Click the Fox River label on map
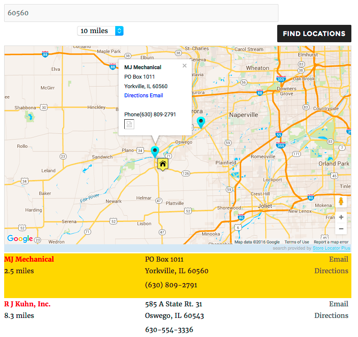The image size is (358, 337). click(x=90, y=198)
